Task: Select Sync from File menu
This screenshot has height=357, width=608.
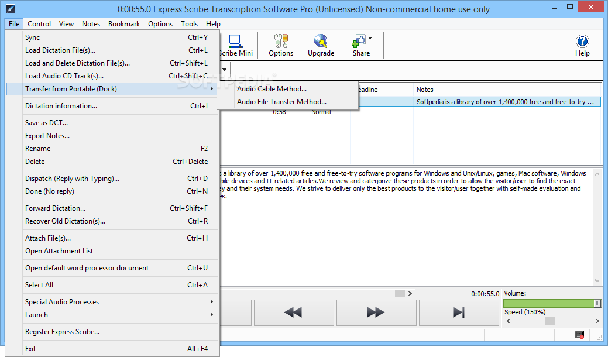Action: (113, 37)
